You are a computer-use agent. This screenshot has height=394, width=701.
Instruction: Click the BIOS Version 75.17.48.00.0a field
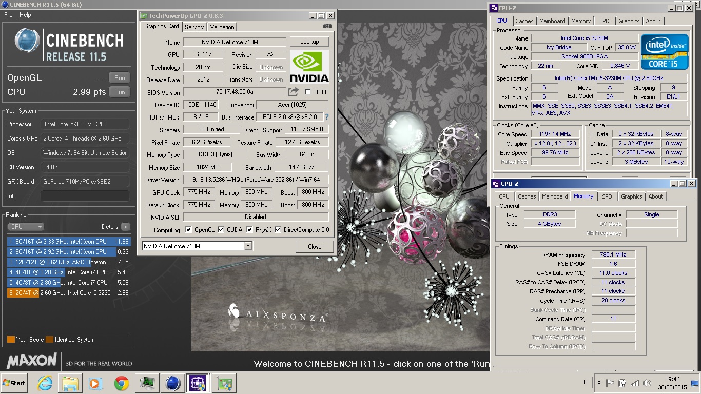[x=234, y=92]
